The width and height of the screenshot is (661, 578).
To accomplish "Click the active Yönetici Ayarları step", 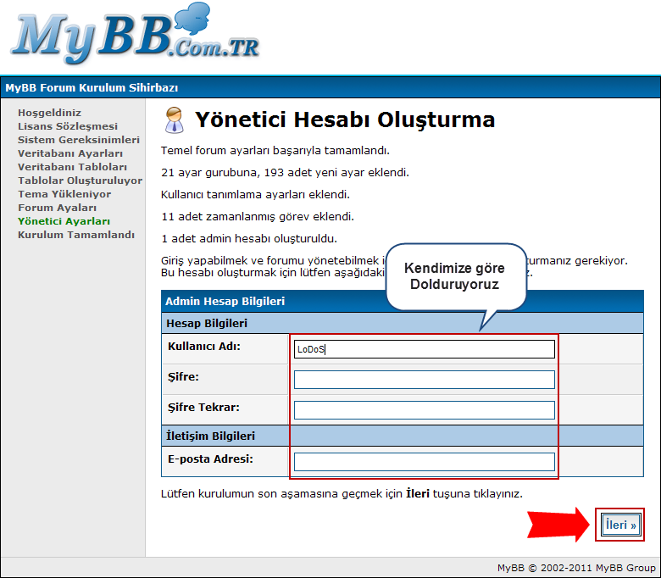I will click(64, 221).
